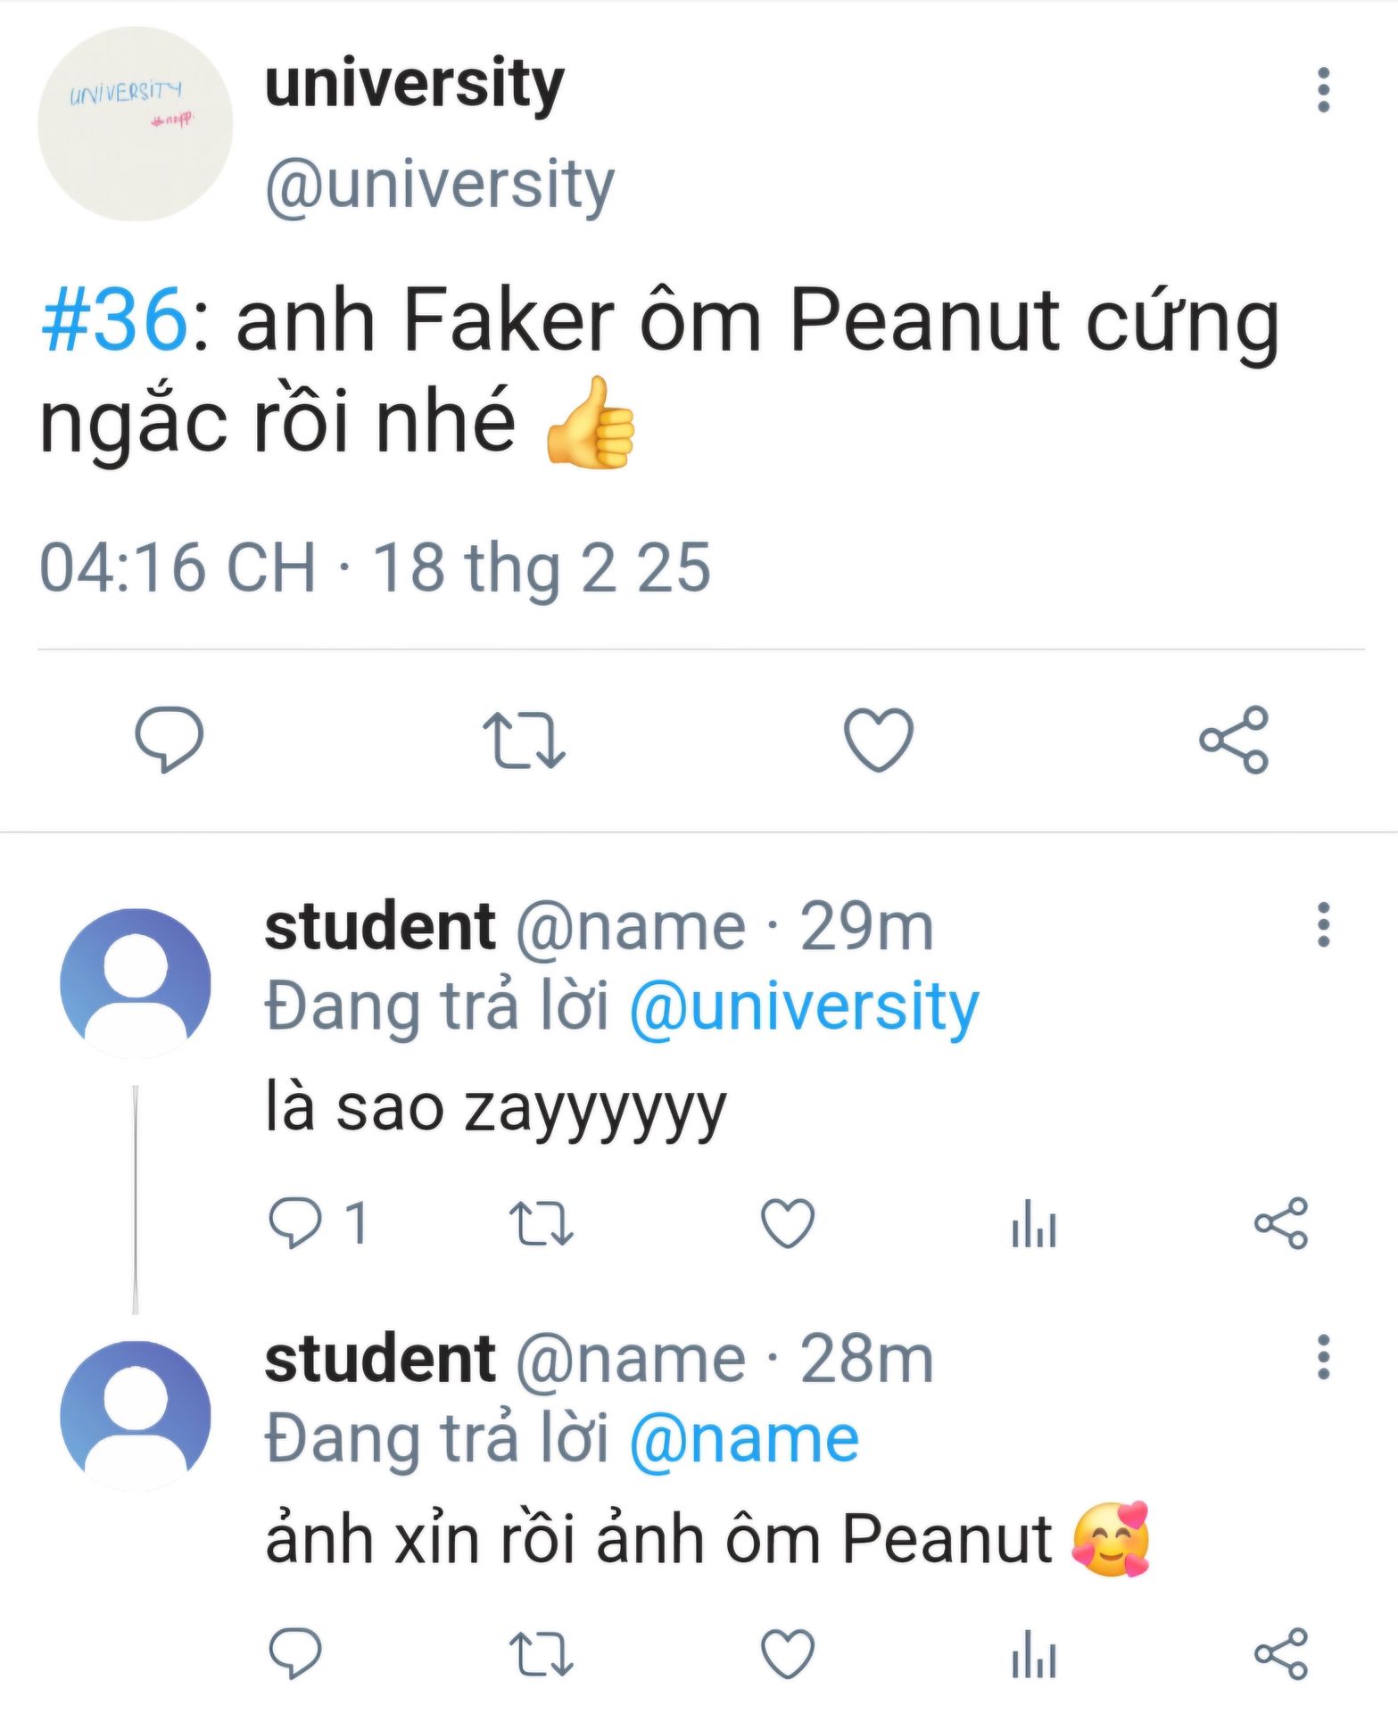
Task: Open the university profile picture
Action: pyautogui.click(x=135, y=124)
